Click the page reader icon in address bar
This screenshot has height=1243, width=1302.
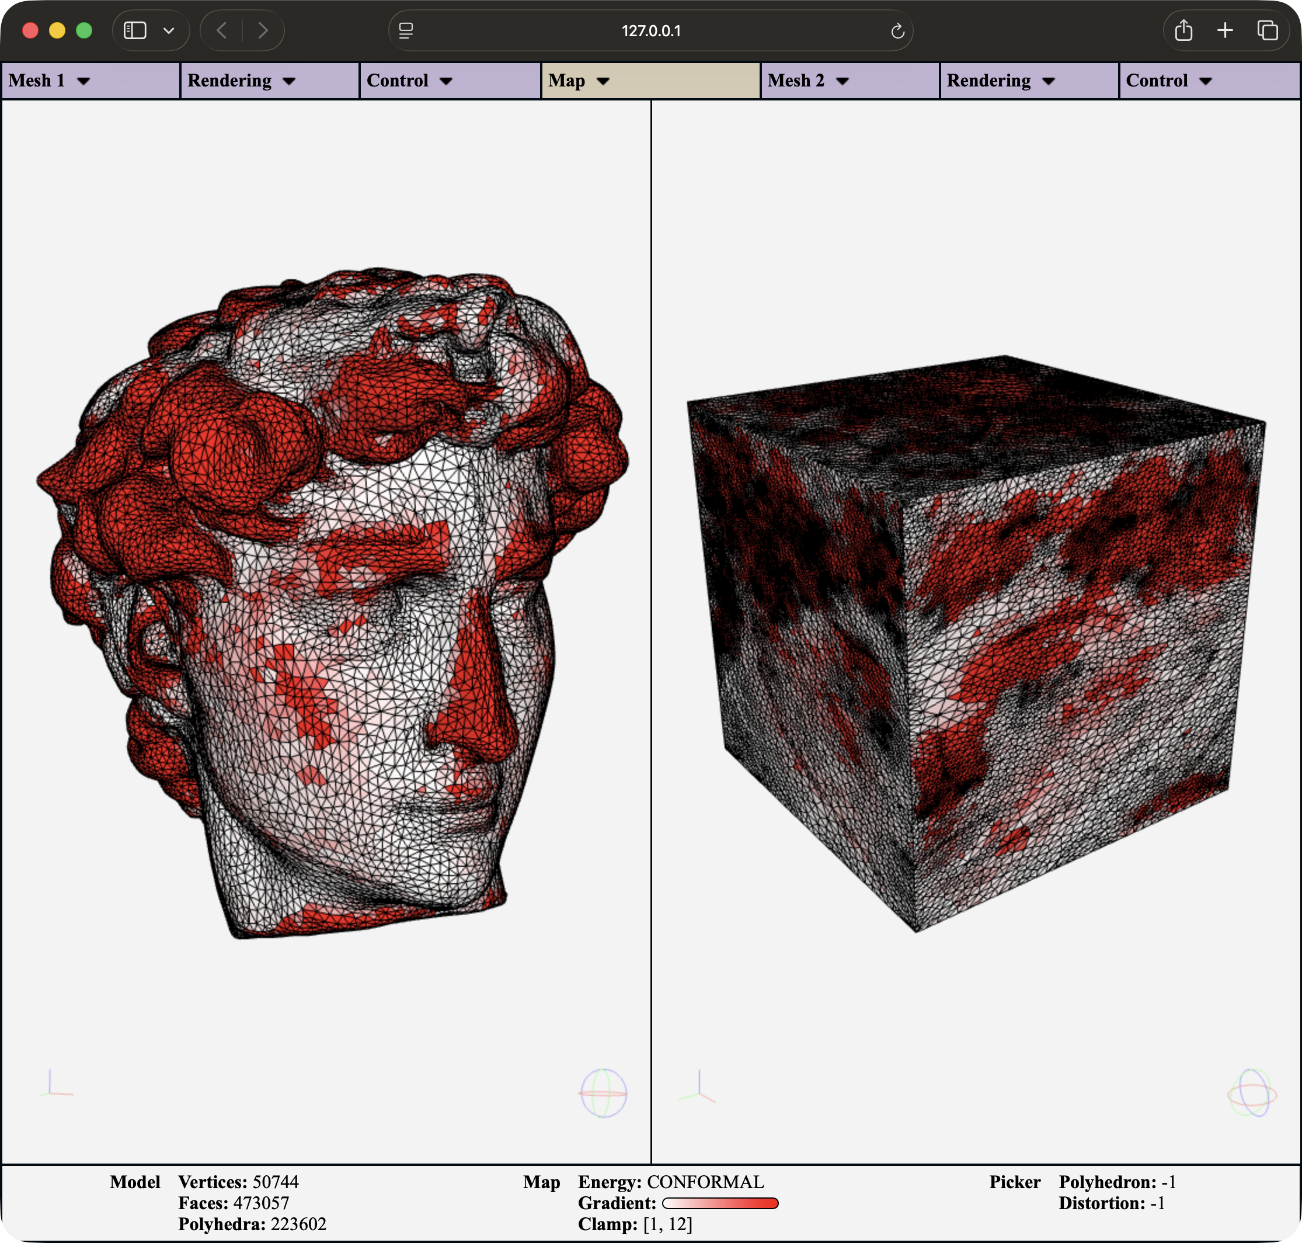[x=406, y=31]
